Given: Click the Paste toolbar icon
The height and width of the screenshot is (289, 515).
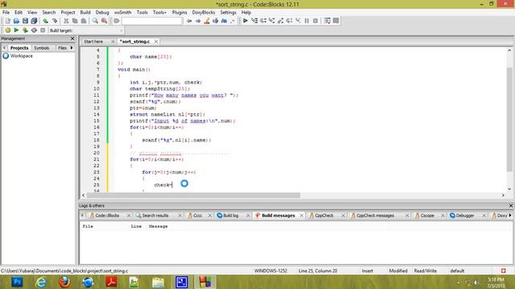Looking at the screenshot, I should tap(84, 21).
